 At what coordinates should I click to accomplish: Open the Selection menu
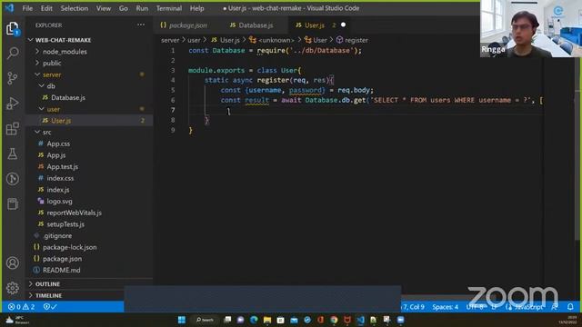pos(75,8)
